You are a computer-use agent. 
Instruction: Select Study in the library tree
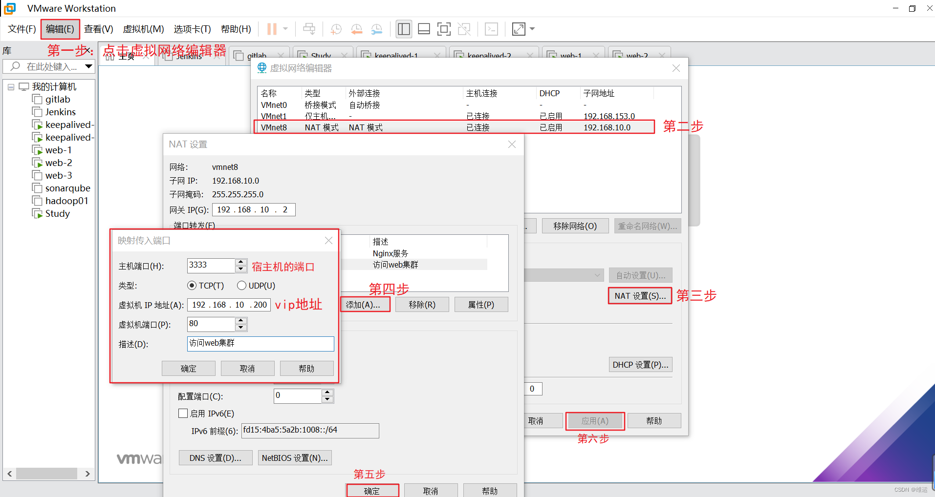click(x=58, y=214)
